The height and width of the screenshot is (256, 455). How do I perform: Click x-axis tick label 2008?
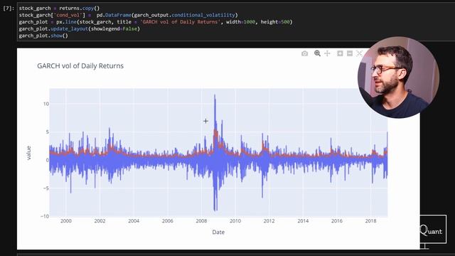point(201,221)
